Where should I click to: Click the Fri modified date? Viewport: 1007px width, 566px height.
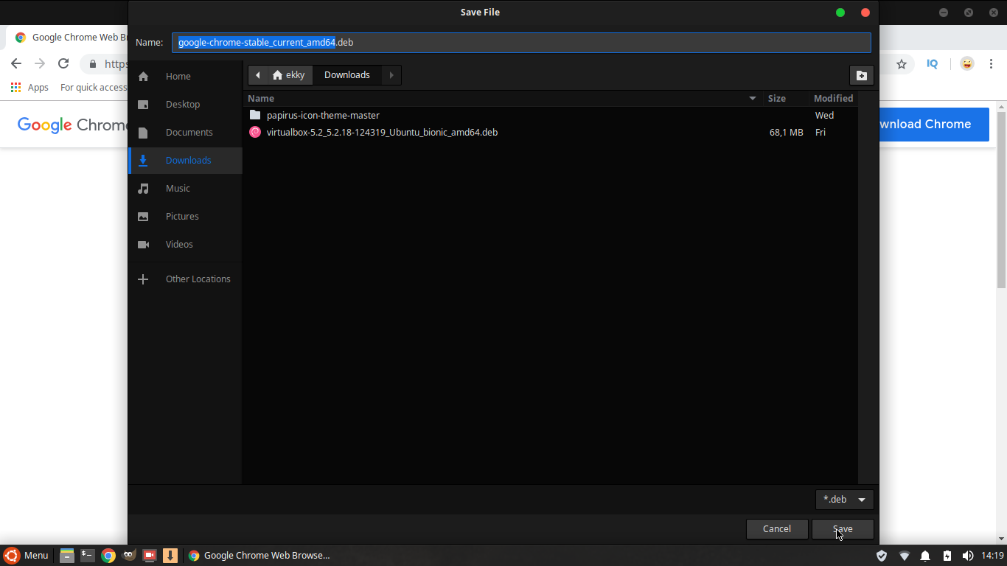coord(820,133)
